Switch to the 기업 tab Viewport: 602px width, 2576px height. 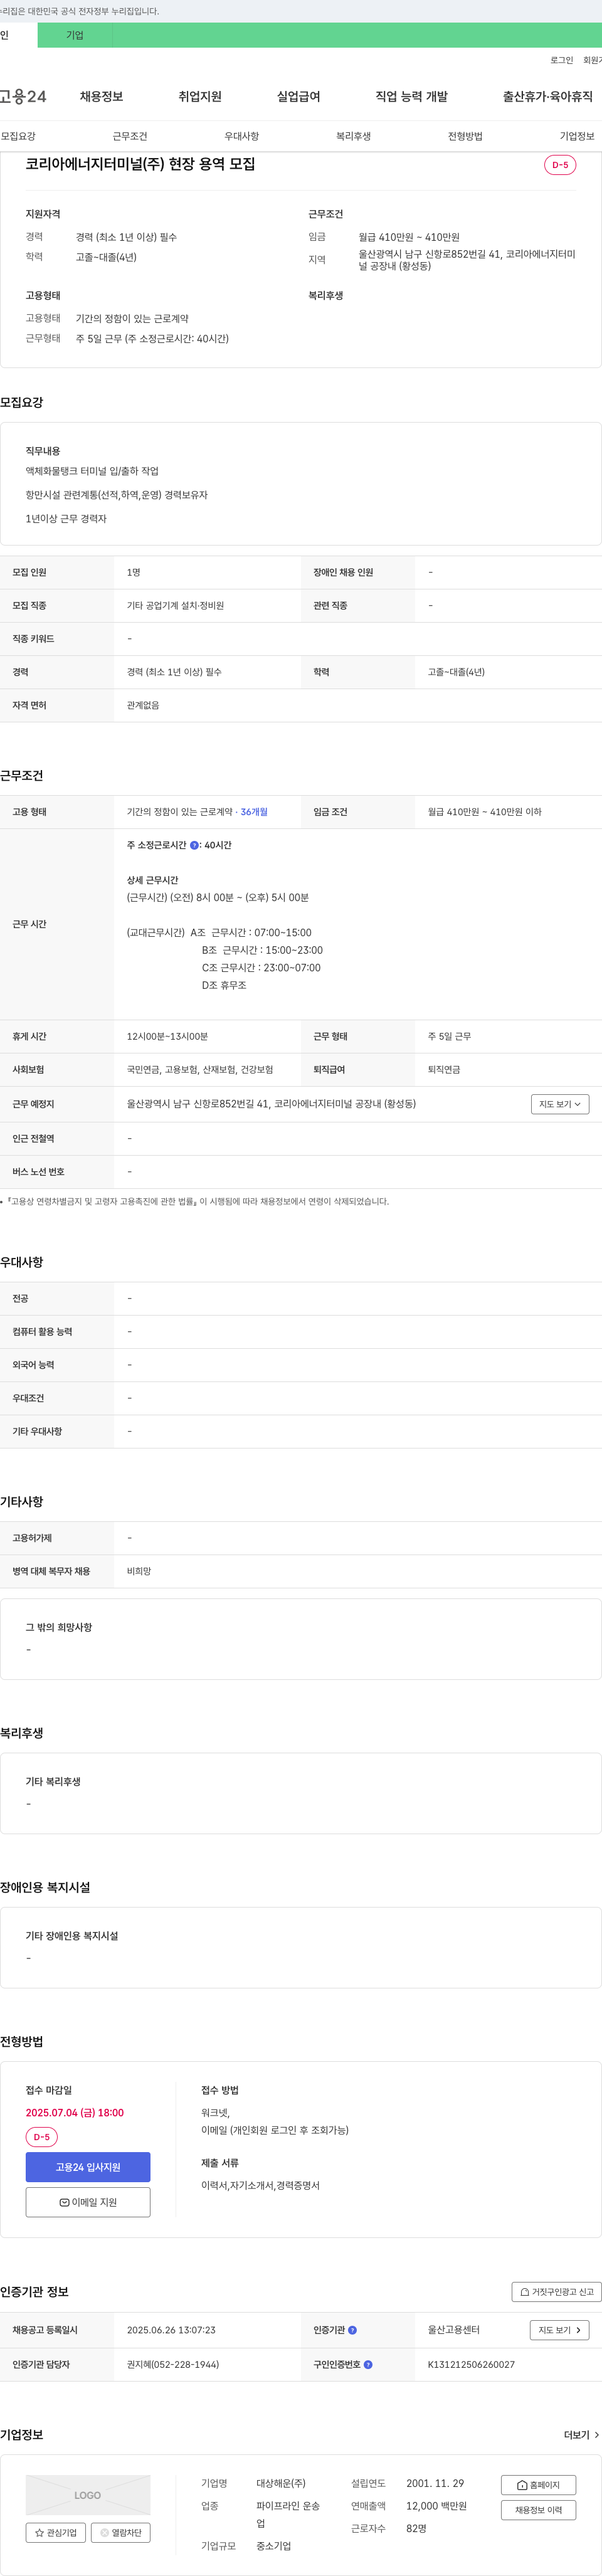75,35
